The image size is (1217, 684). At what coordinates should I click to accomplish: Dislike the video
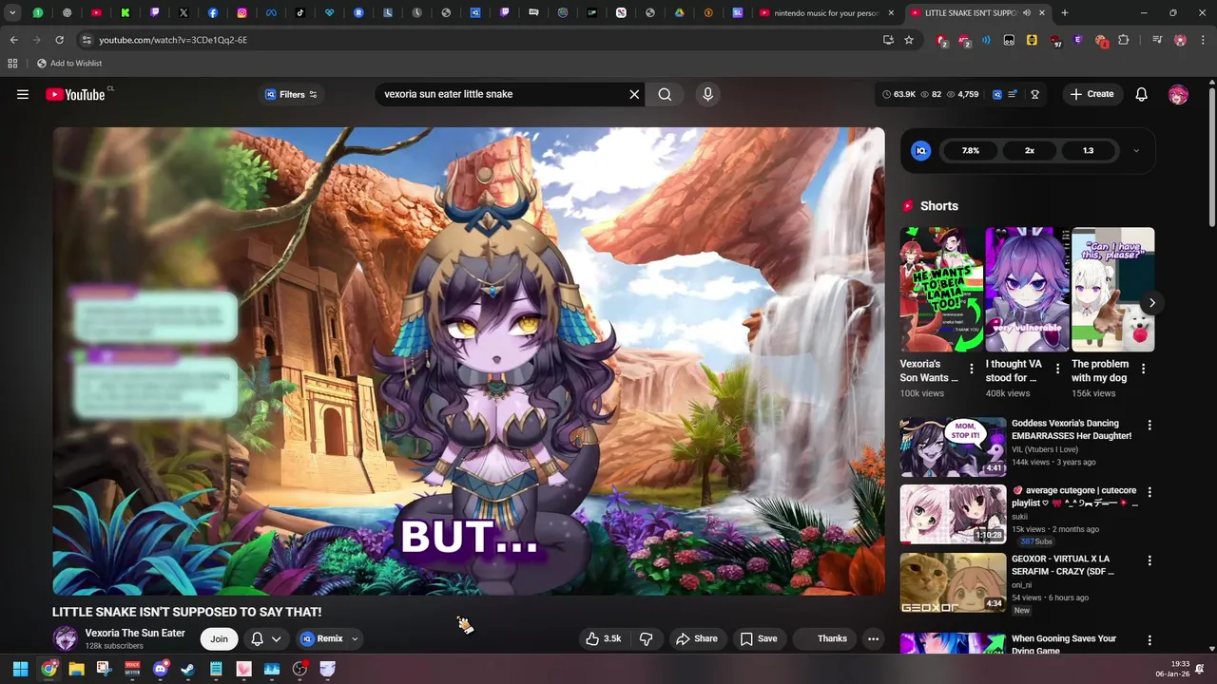(646, 638)
